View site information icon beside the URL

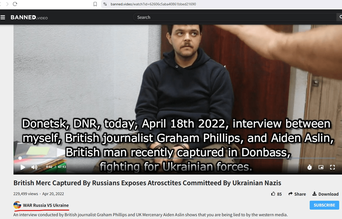[105, 4]
